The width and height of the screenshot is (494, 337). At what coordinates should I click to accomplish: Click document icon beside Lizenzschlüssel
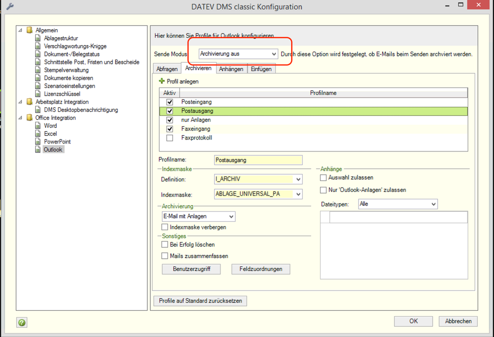[38, 94]
